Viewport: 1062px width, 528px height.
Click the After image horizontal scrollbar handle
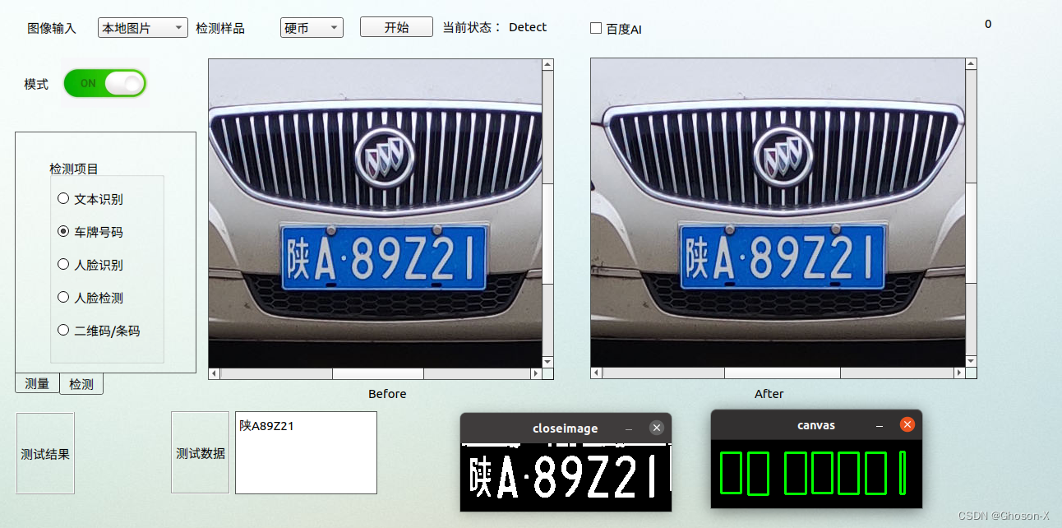(783, 373)
